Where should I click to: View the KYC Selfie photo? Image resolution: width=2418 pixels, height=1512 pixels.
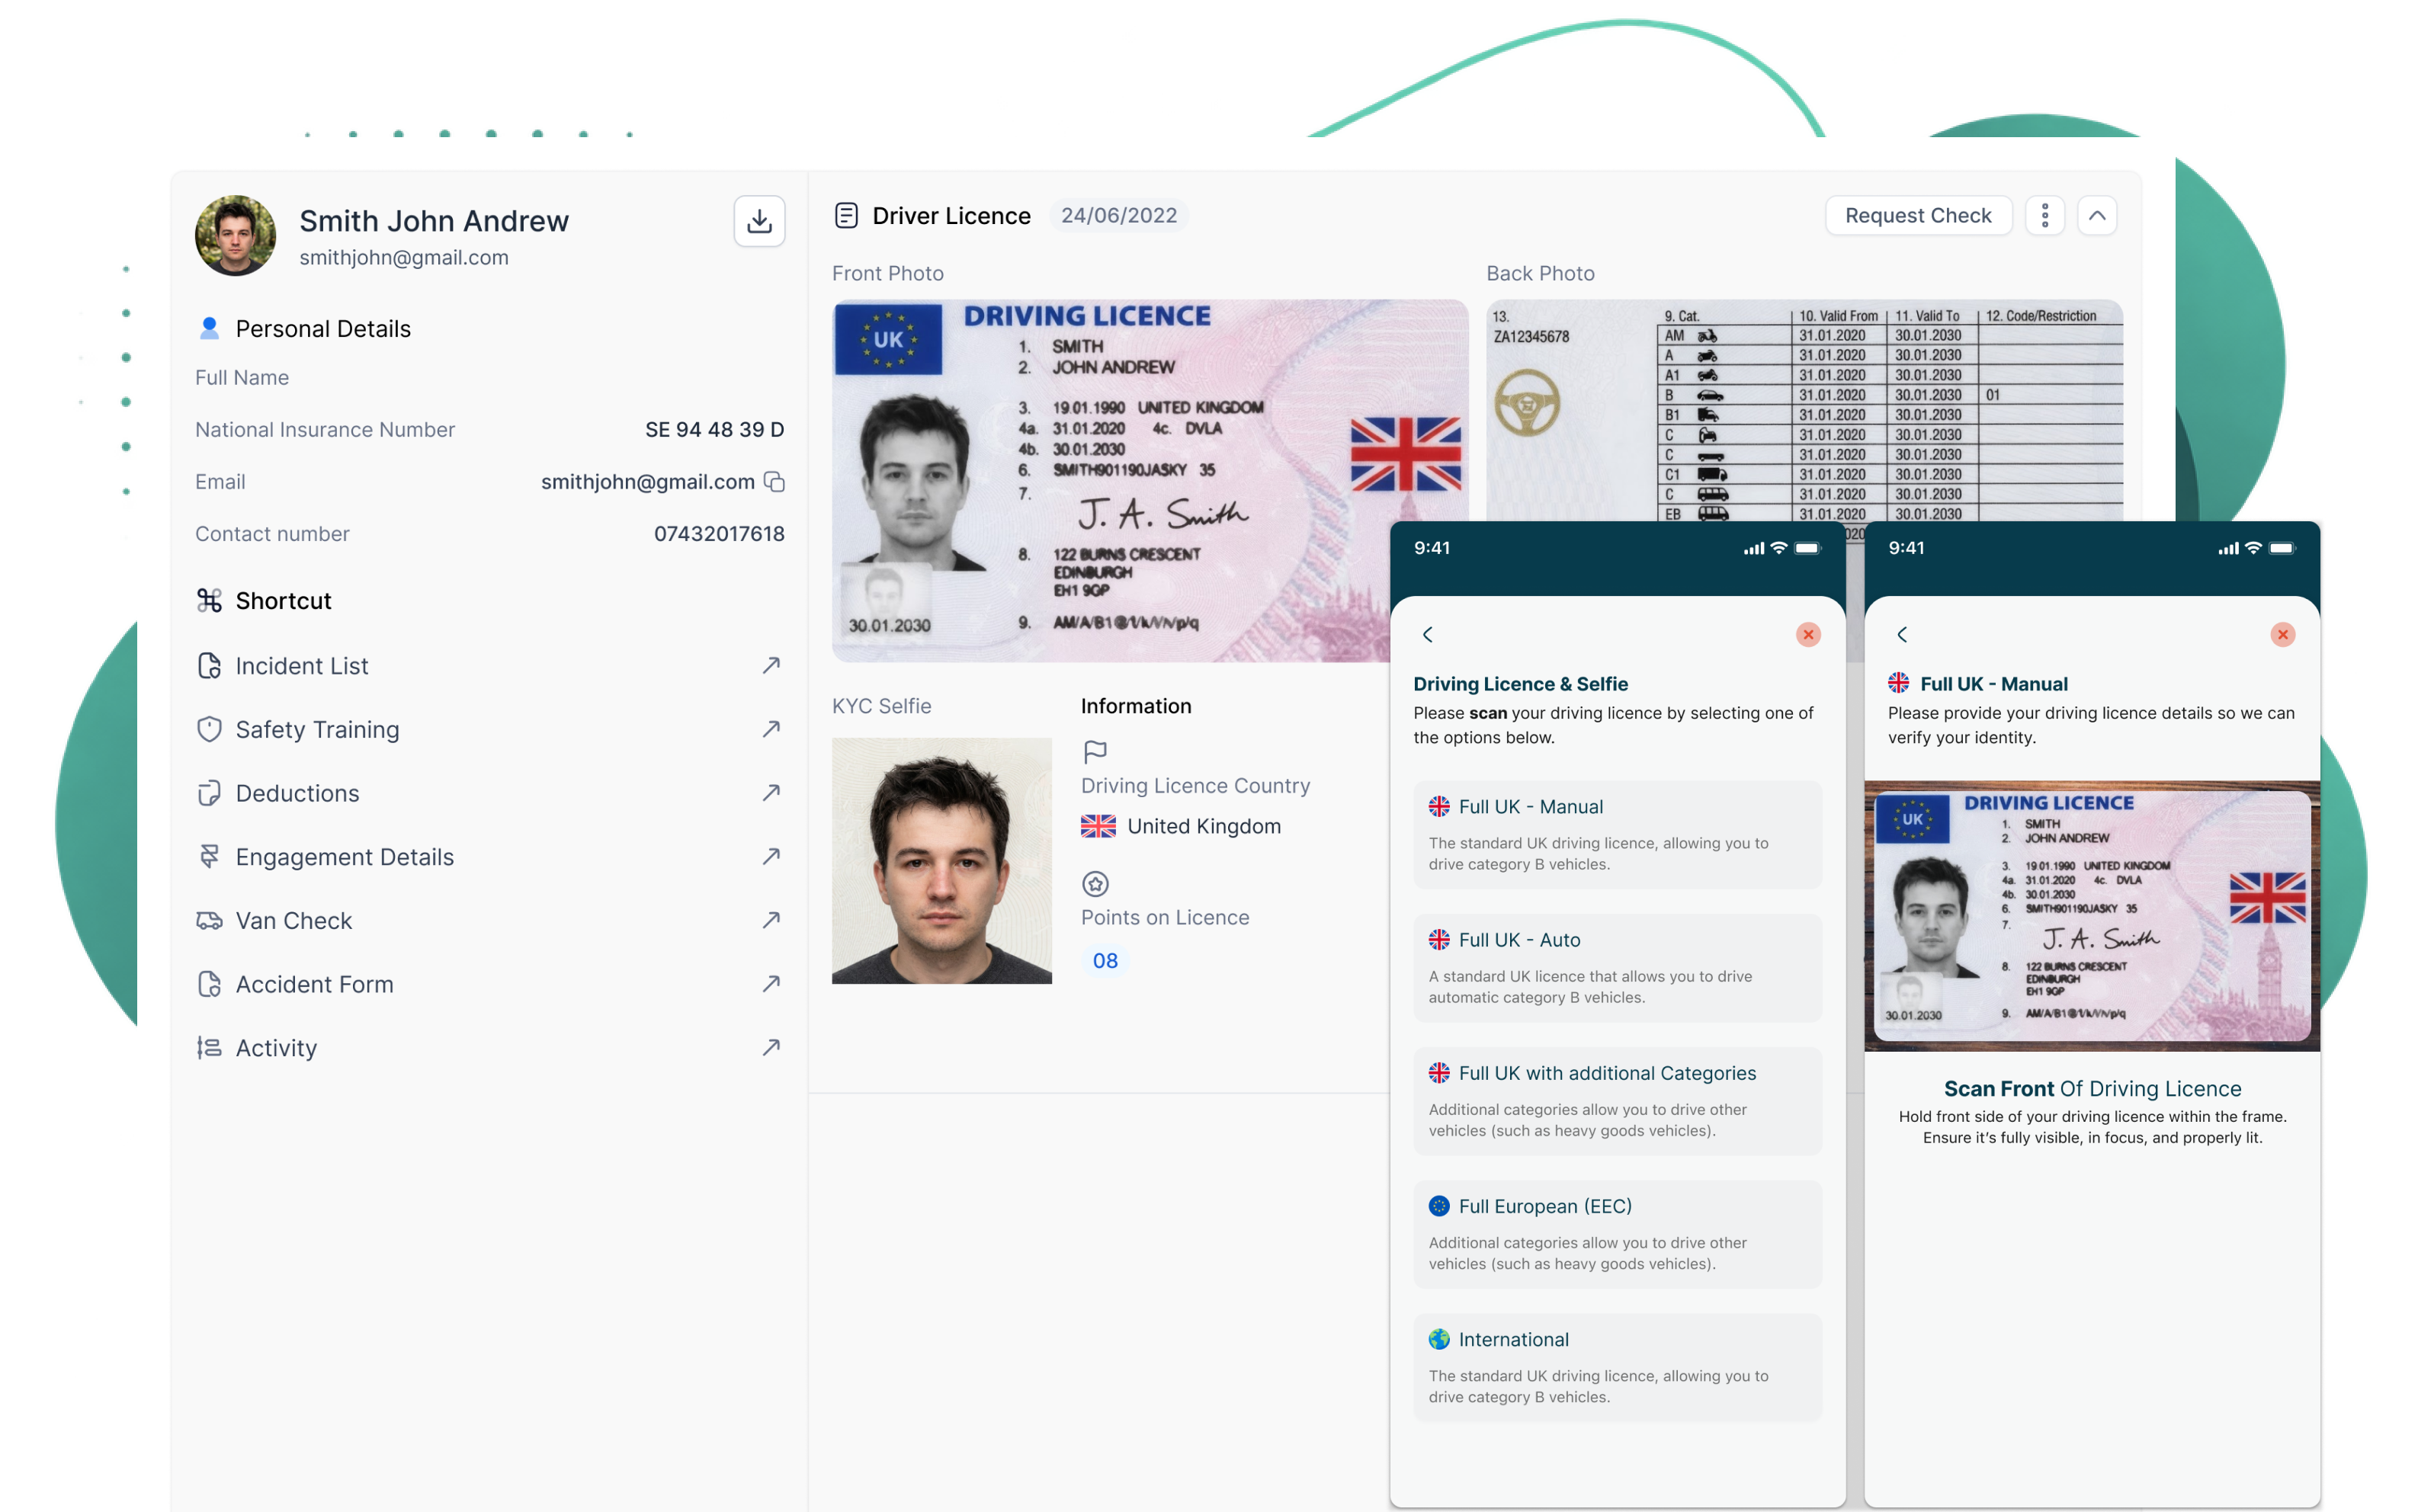(x=941, y=861)
